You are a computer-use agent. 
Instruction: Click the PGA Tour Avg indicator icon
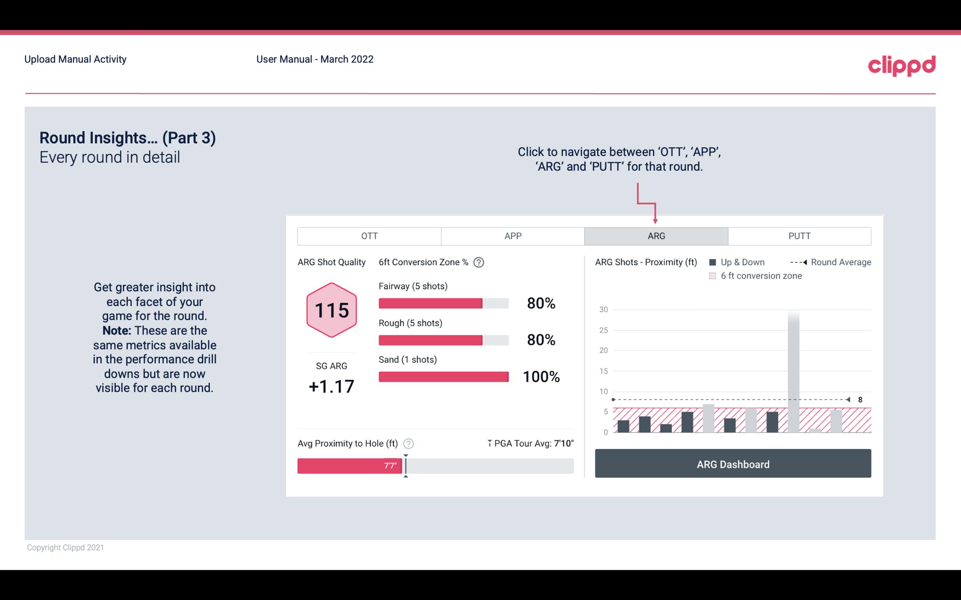pos(486,442)
